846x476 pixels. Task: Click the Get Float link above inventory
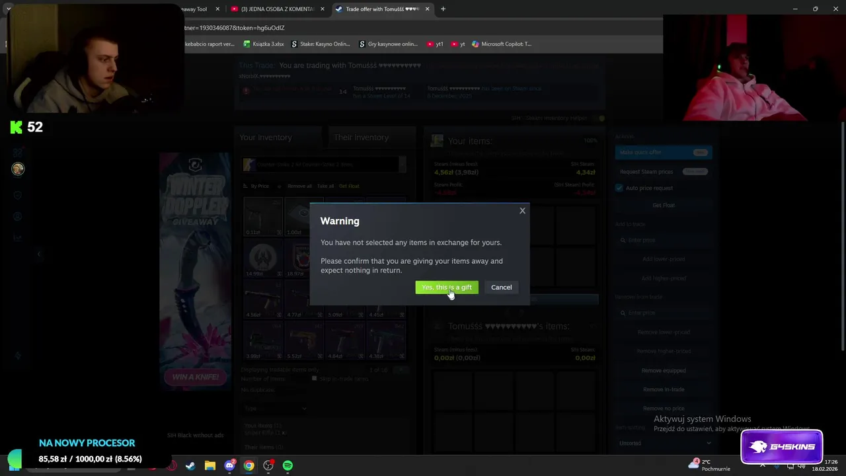pyautogui.click(x=349, y=186)
